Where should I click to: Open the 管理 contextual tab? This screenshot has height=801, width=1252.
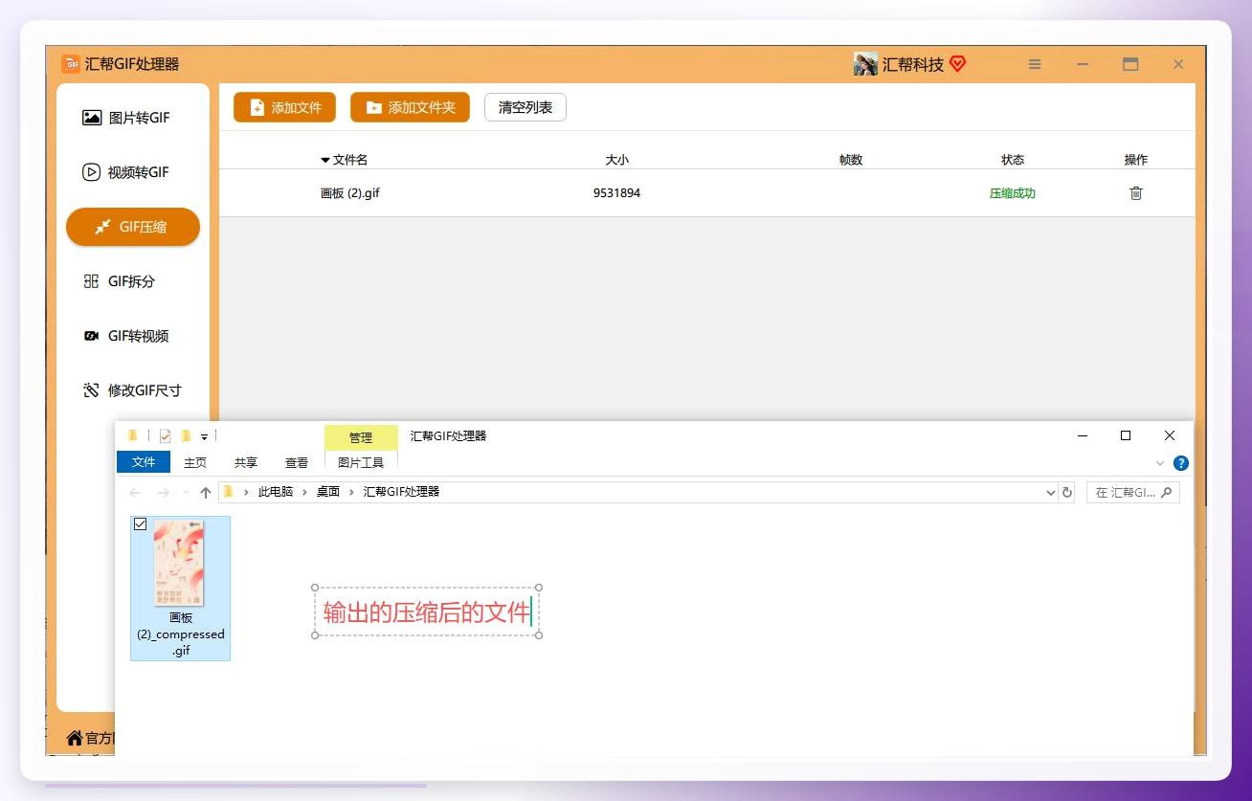pos(361,437)
